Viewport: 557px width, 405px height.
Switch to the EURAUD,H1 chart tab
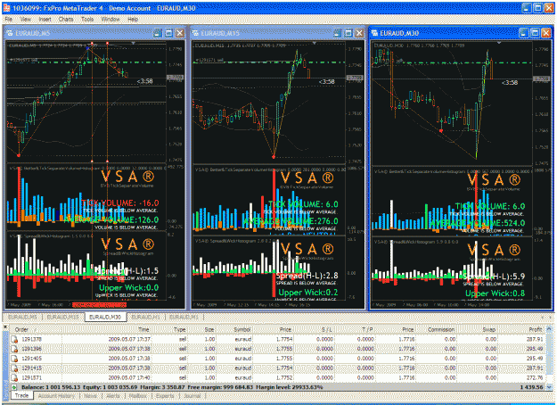pos(146,317)
